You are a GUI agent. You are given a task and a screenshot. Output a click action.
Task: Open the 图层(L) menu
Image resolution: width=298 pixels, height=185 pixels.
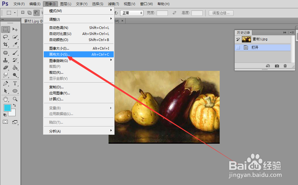[66, 4]
